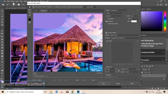Switch to the 4-Up tab
168x94 pixels.
click(x=57, y=11)
